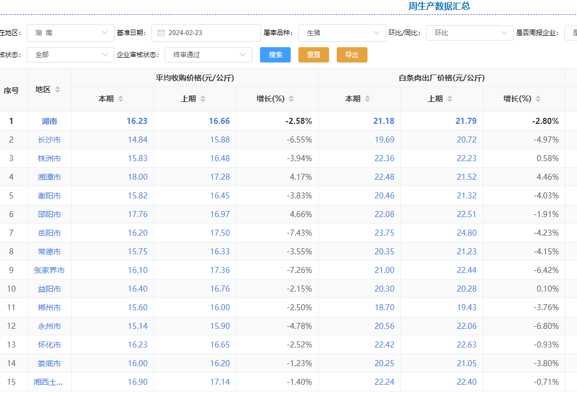
Task: Click the 导出 export button
Action: pos(352,55)
